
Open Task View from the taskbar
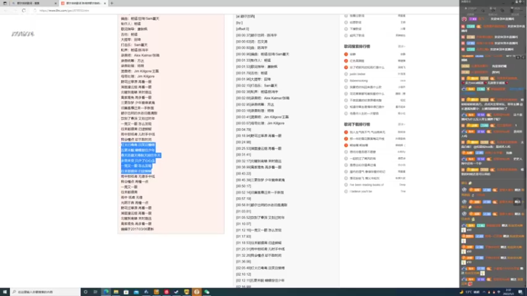coord(96,292)
